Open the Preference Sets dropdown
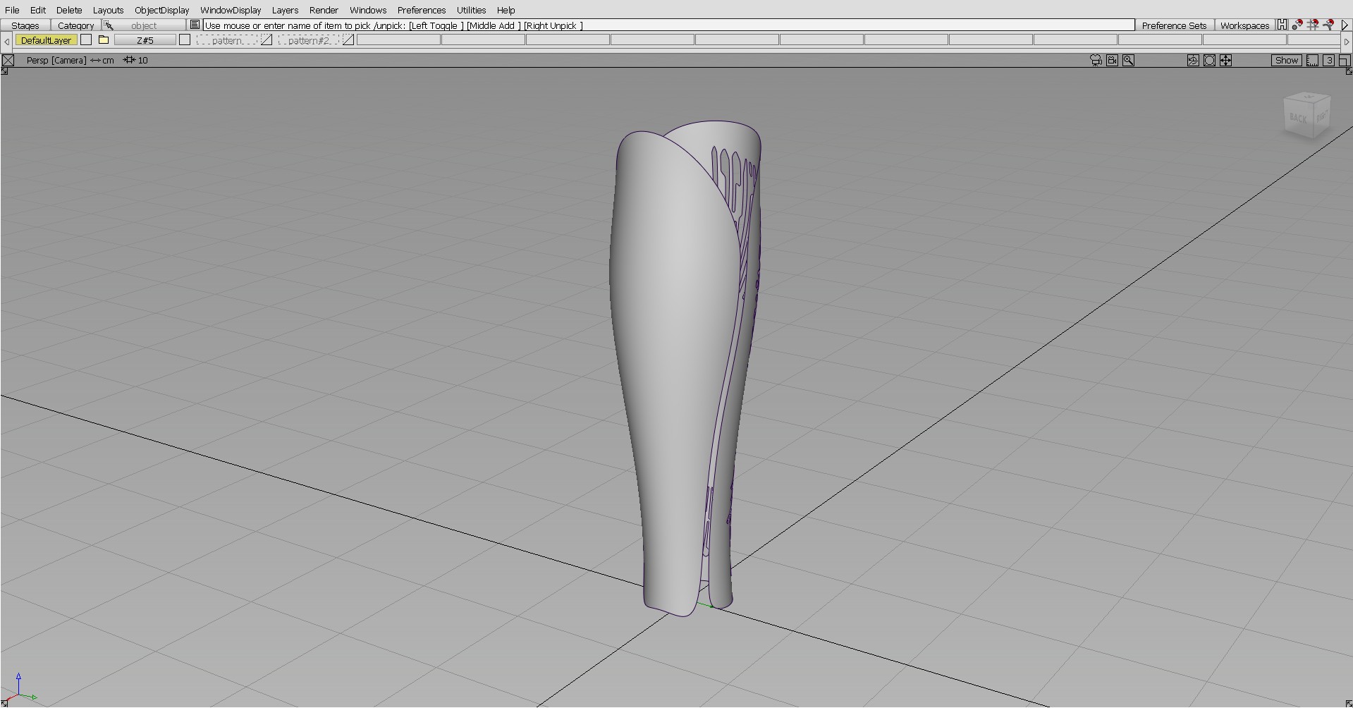 click(1174, 25)
